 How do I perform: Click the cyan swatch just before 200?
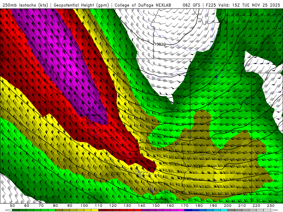coord(224,210)
